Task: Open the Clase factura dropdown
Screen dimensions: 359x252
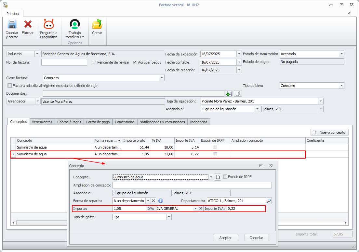Action: (x=162, y=78)
